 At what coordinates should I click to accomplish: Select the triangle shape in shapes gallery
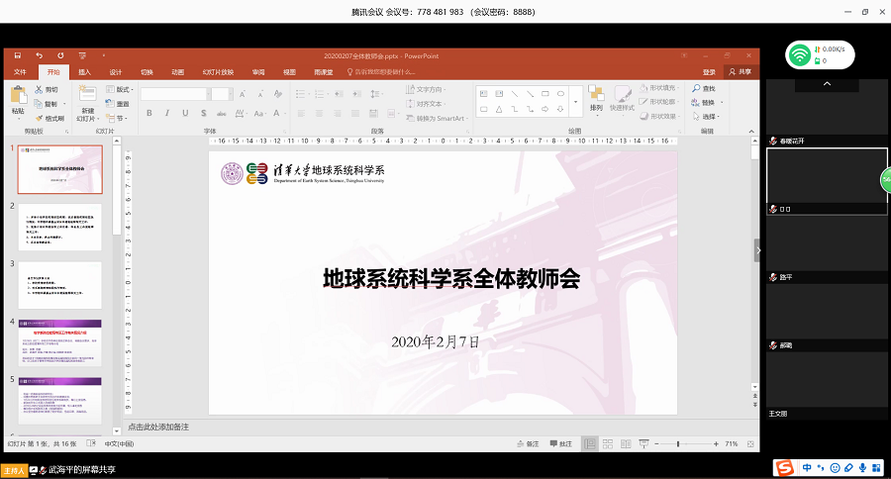pos(499,109)
